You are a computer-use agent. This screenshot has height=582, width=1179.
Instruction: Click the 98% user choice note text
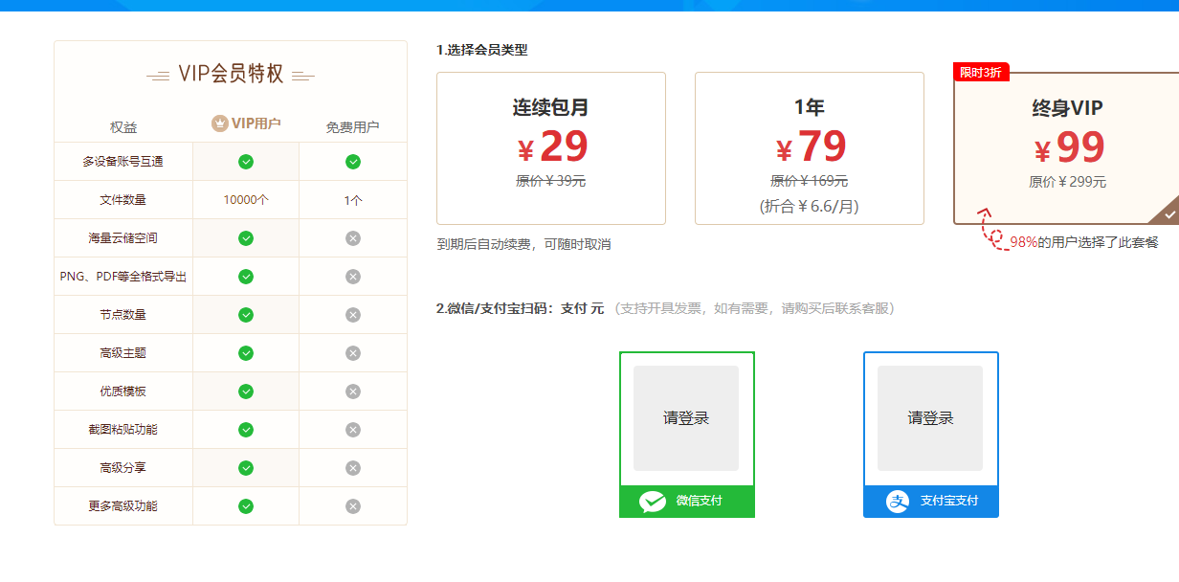coord(1083,242)
